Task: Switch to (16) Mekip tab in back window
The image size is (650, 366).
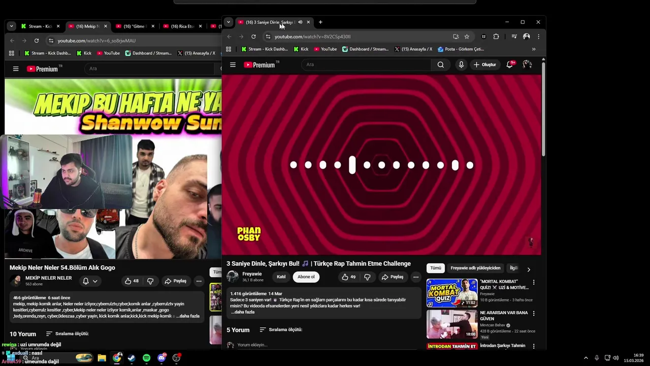Action: (x=88, y=26)
